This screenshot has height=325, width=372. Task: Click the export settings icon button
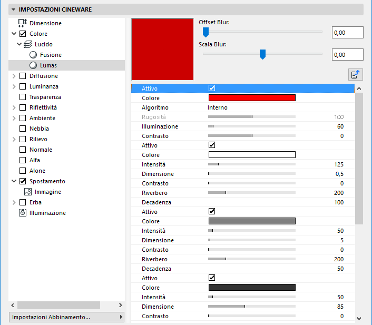(355, 75)
